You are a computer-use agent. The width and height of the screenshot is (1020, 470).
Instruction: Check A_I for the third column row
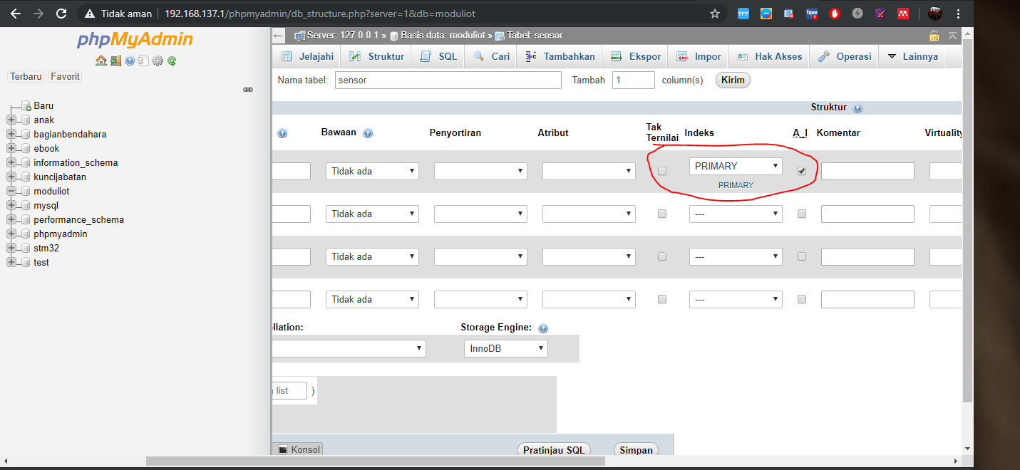[x=801, y=256]
